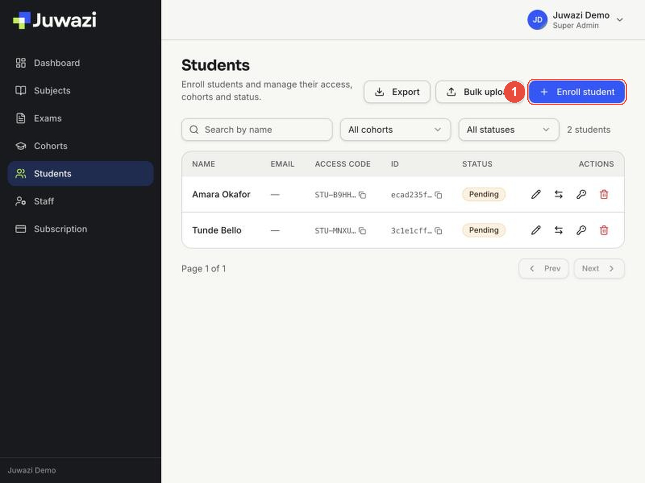Viewport: 645px width, 483px height.
Task: Expand the All cohorts dropdown
Action: point(395,130)
